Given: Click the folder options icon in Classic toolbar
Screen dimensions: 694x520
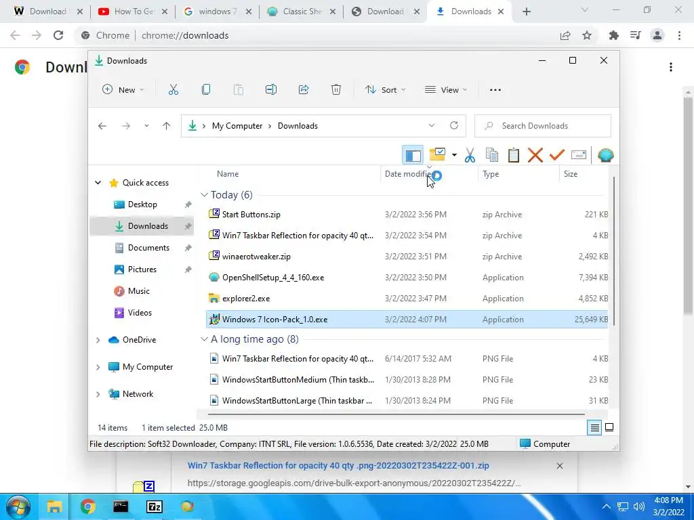Looking at the screenshot, I should pos(437,155).
